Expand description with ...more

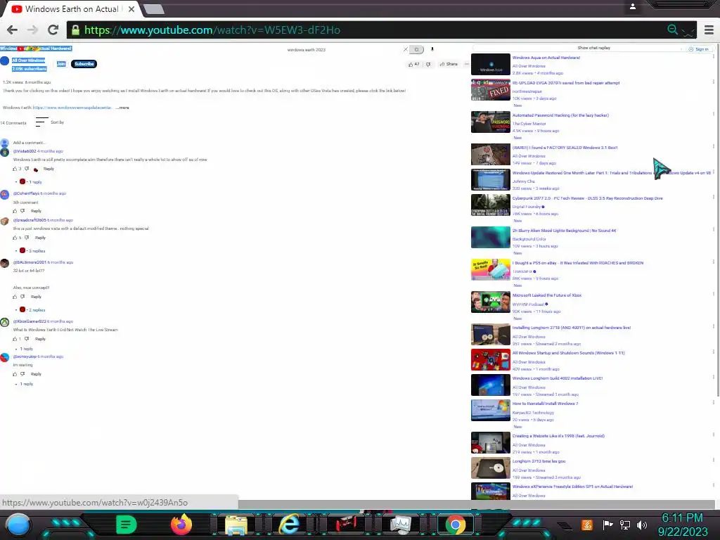(122, 108)
